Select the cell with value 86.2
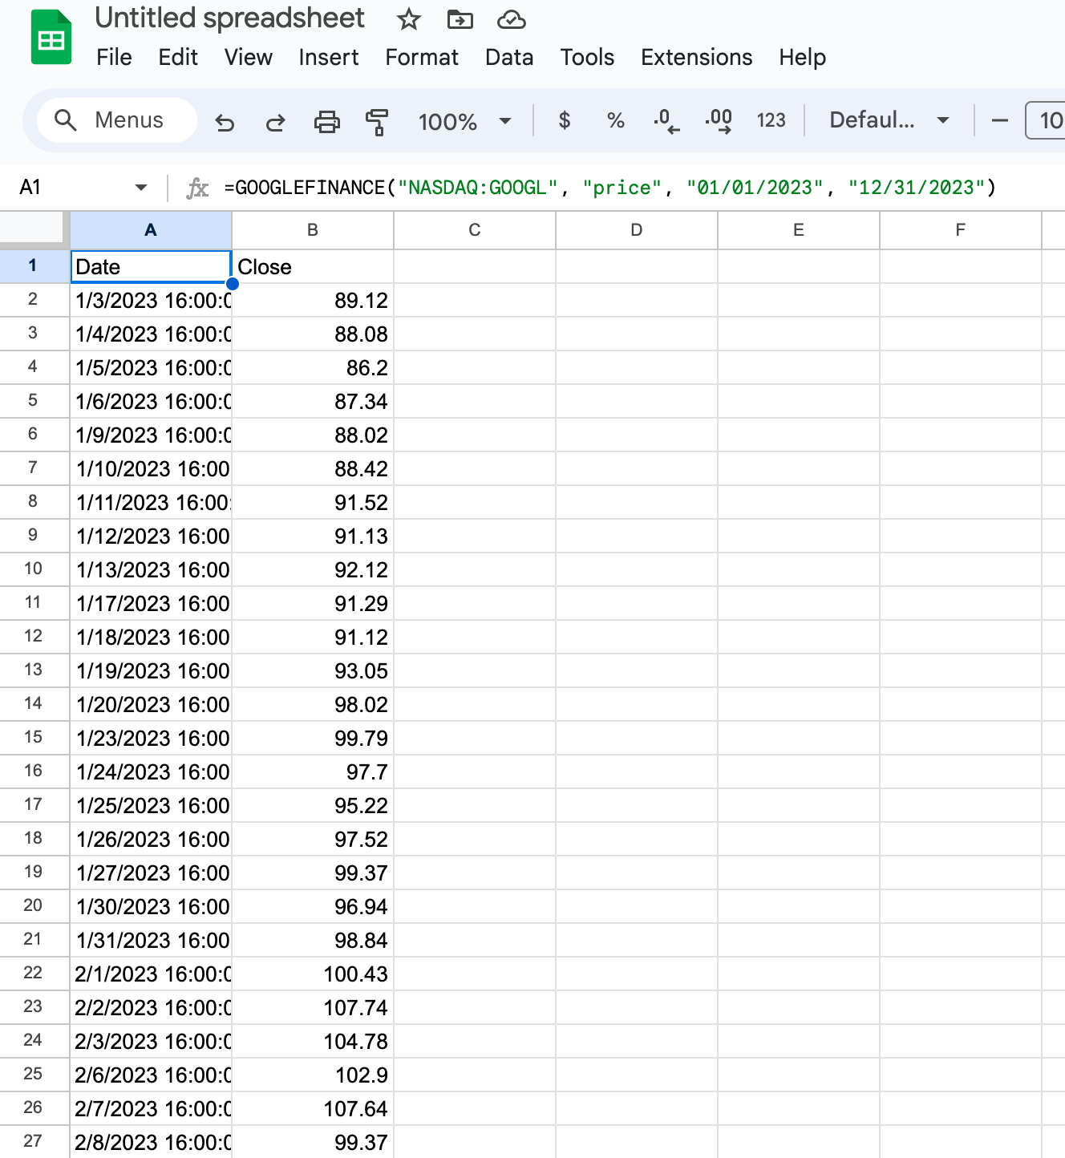The height and width of the screenshot is (1158, 1065). pos(313,367)
